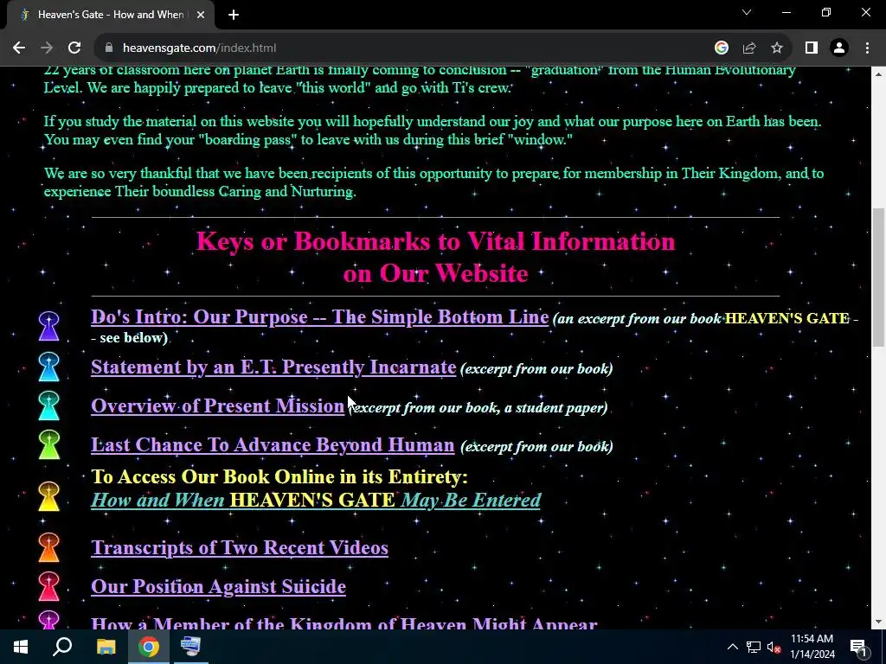Open Transcripts of Two Recent Videos
Viewport: 886px width, 664px height.
click(240, 547)
